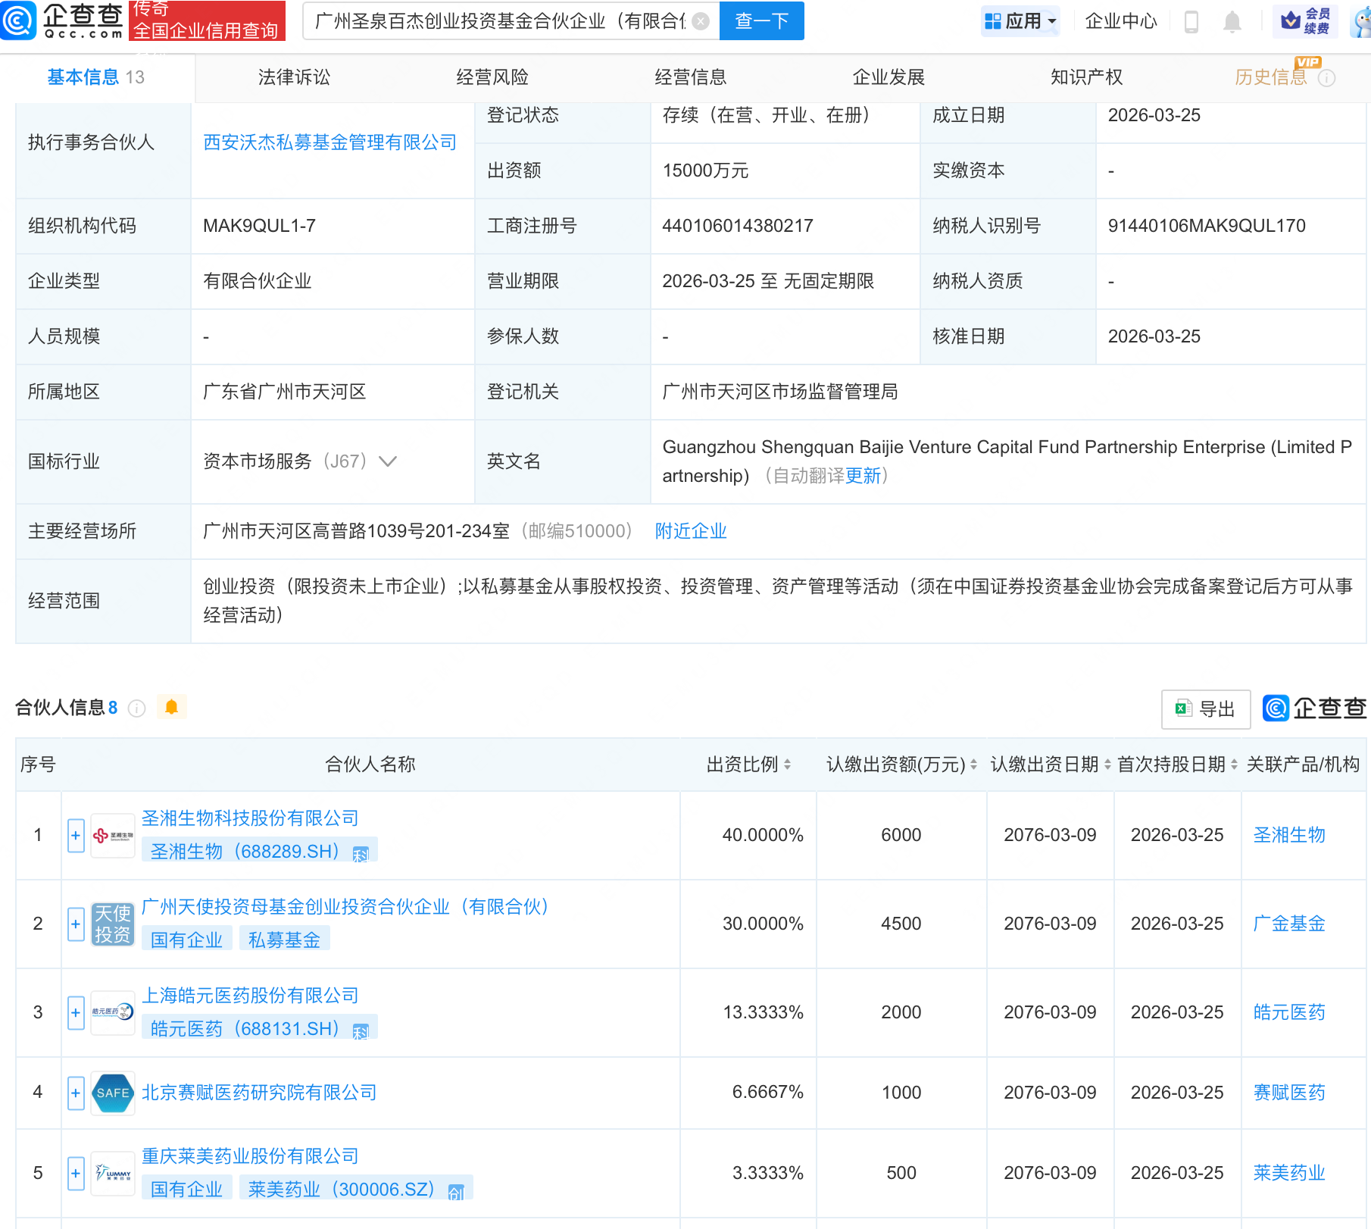
Task: Open the mobile phone app icon
Action: click(1191, 22)
